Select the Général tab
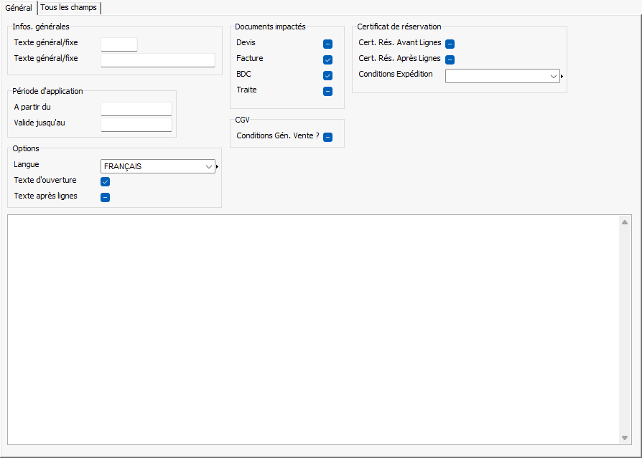642x458 pixels. (19, 7)
